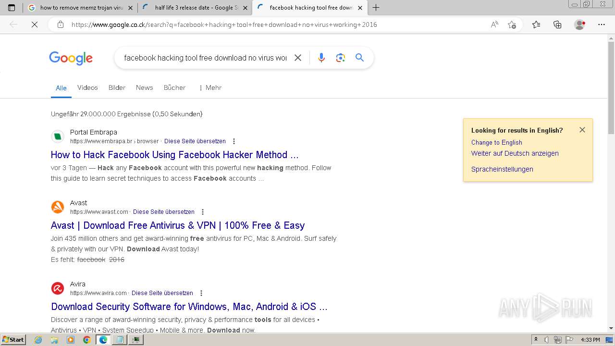Open 'How to Hack Facebook' result
This screenshot has height=346, width=615.
(x=175, y=155)
